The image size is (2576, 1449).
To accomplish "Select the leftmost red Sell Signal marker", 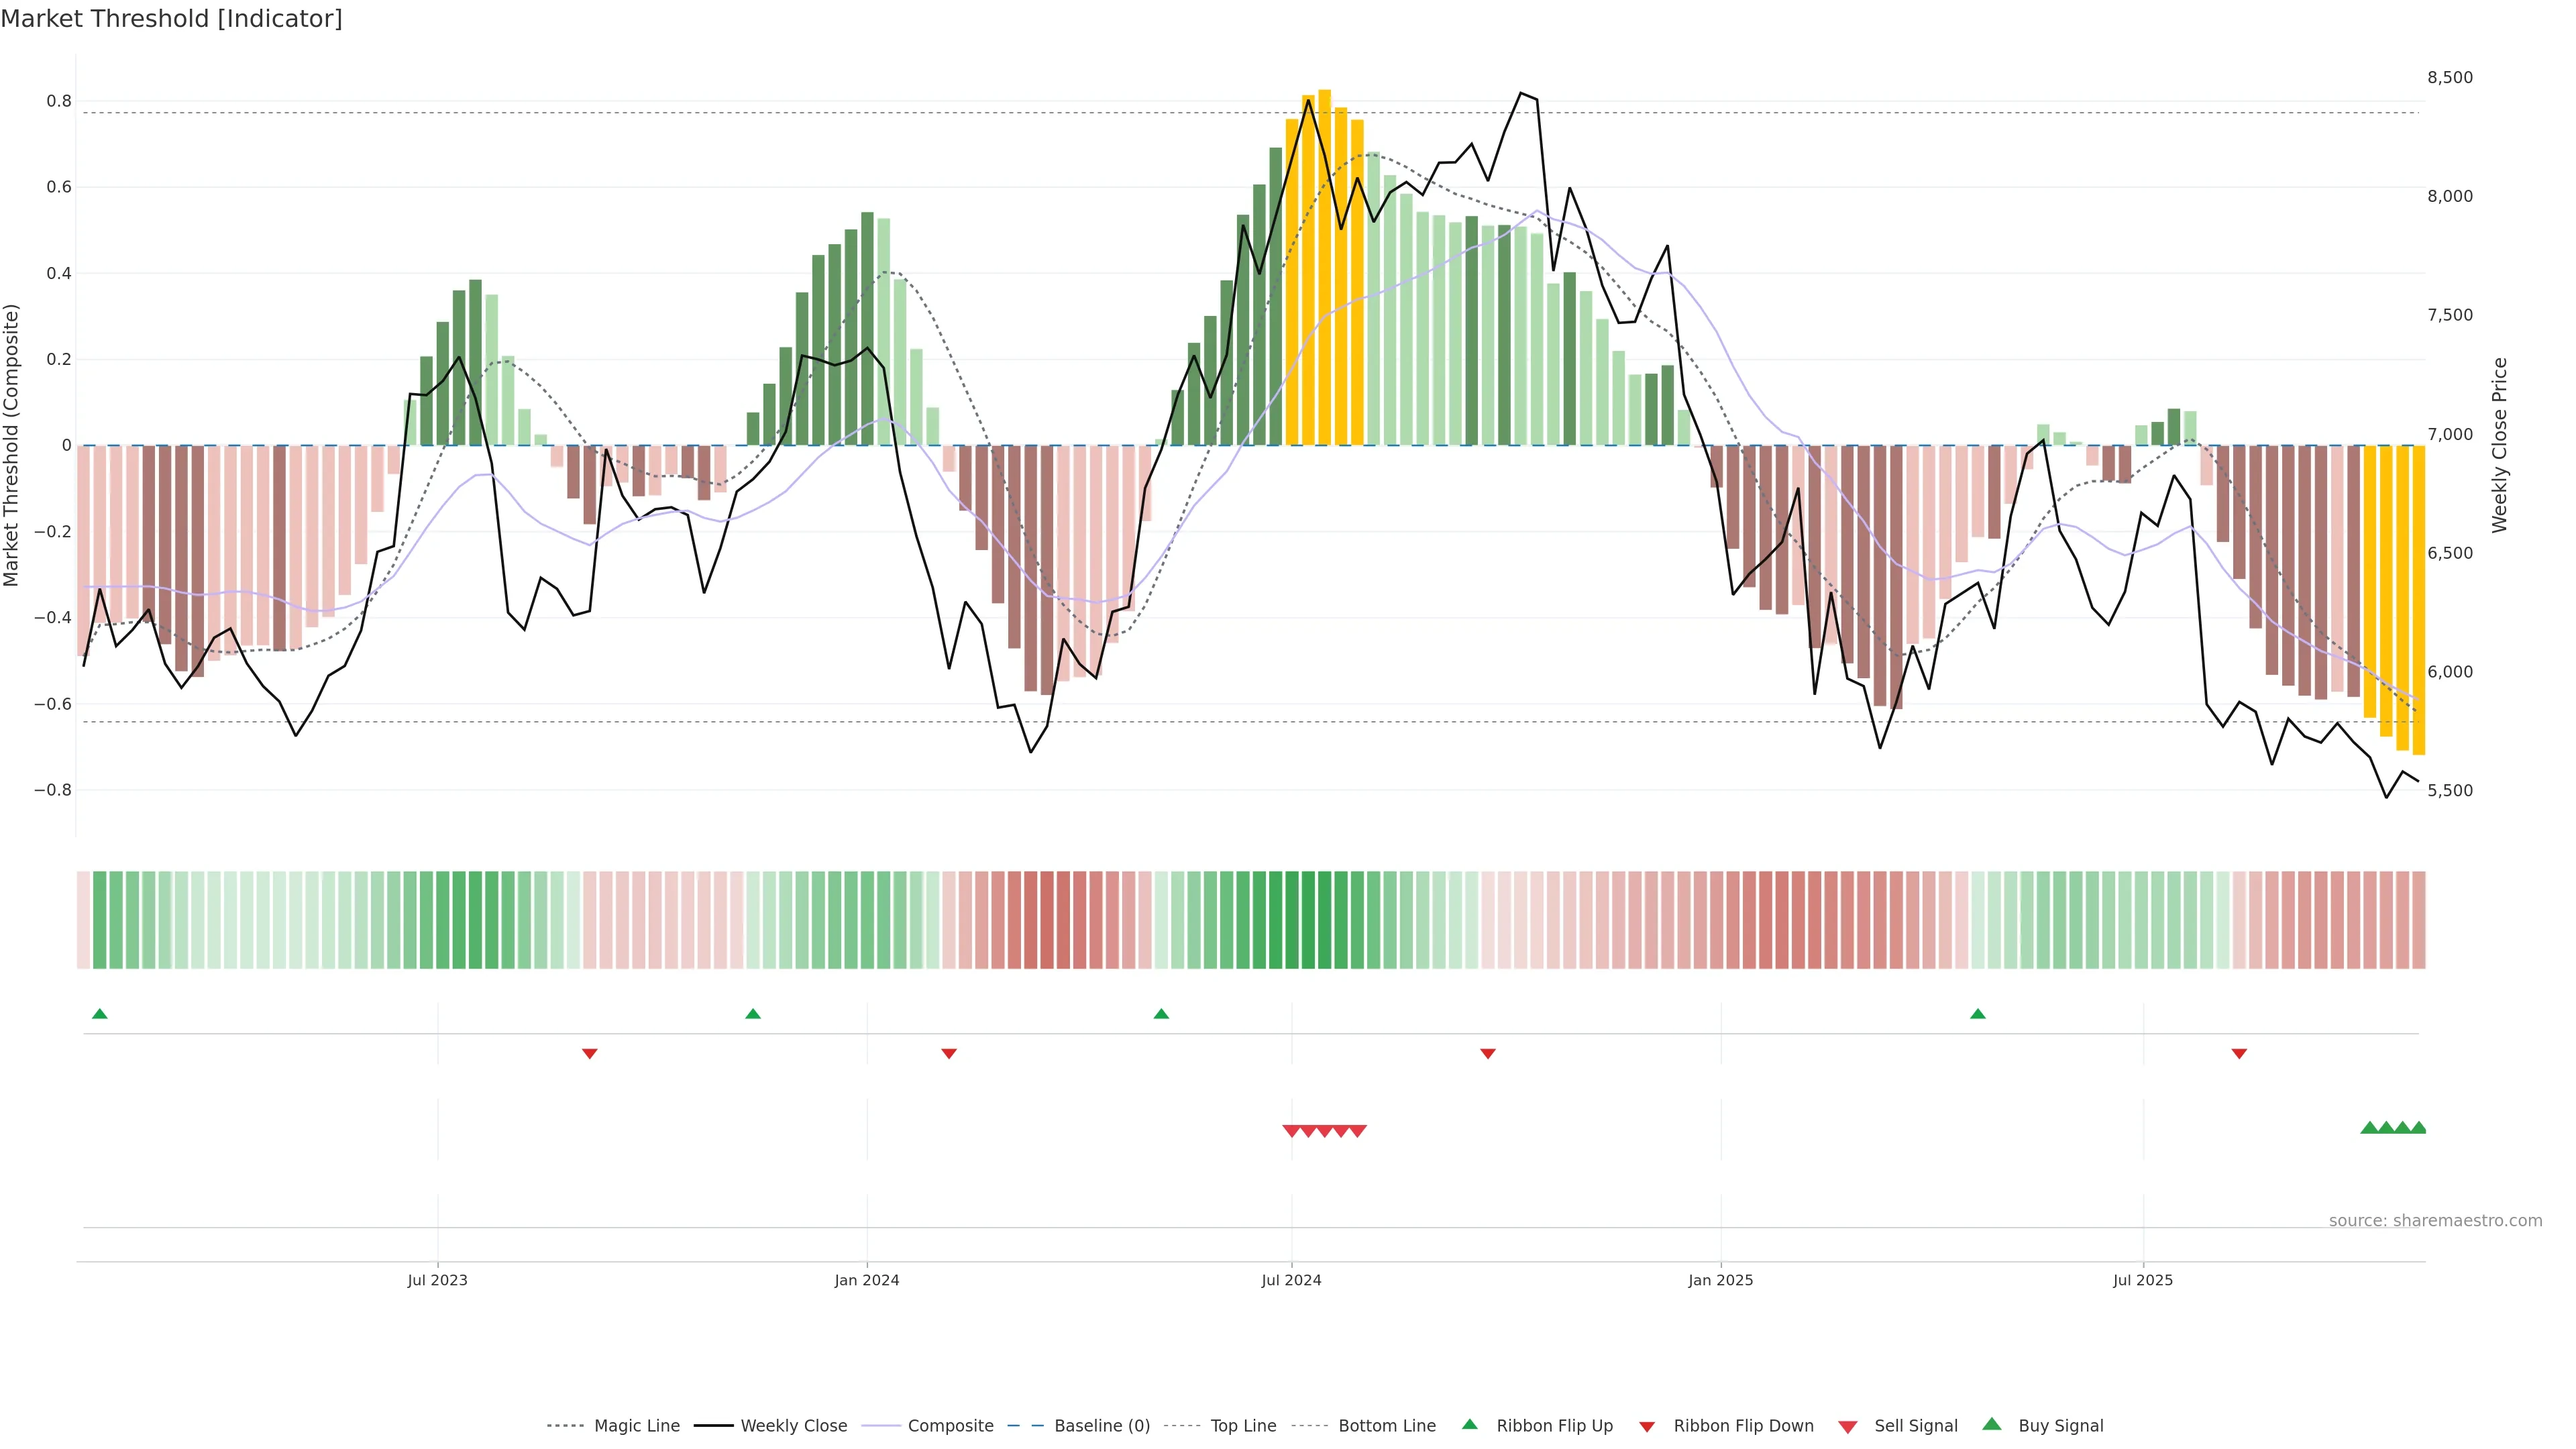I will point(1291,1131).
